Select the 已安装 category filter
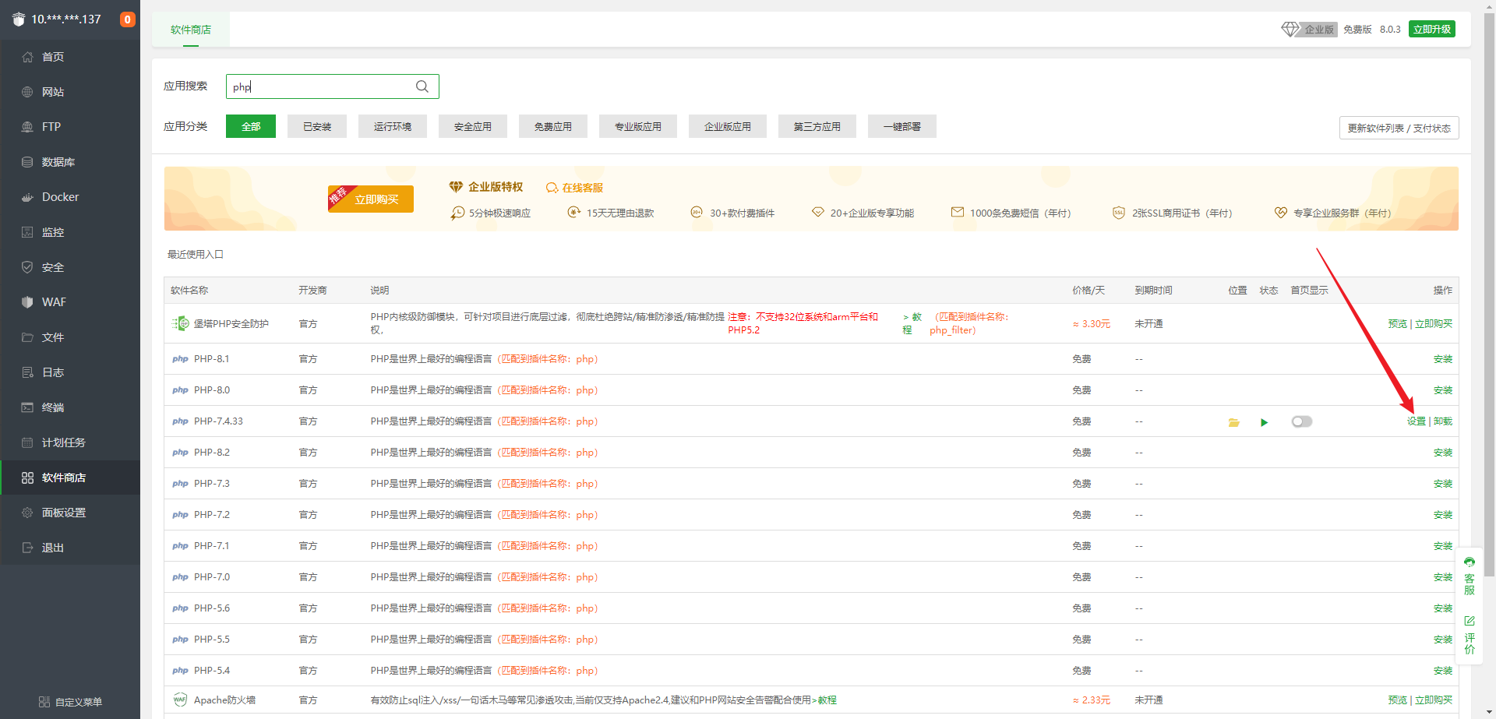 coord(317,126)
